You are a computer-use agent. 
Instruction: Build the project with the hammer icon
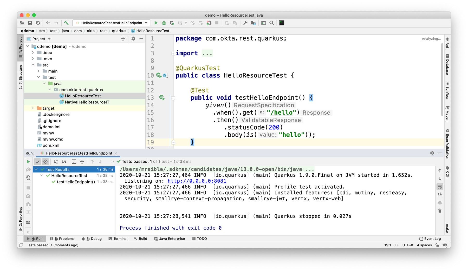(x=66, y=23)
